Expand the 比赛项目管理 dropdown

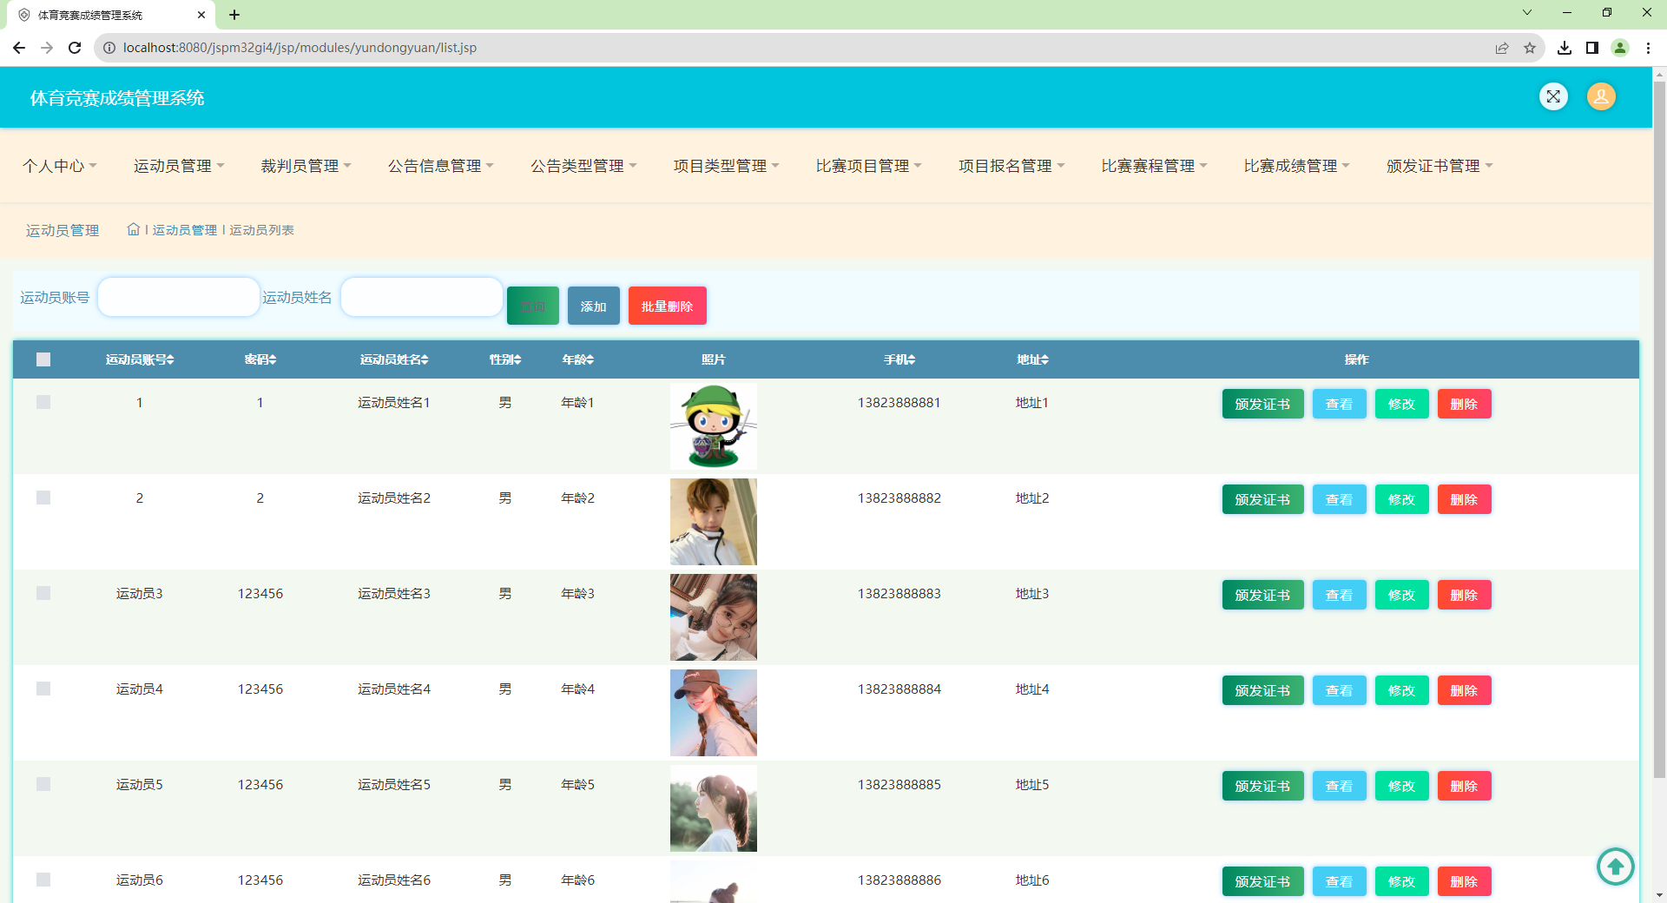click(869, 166)
